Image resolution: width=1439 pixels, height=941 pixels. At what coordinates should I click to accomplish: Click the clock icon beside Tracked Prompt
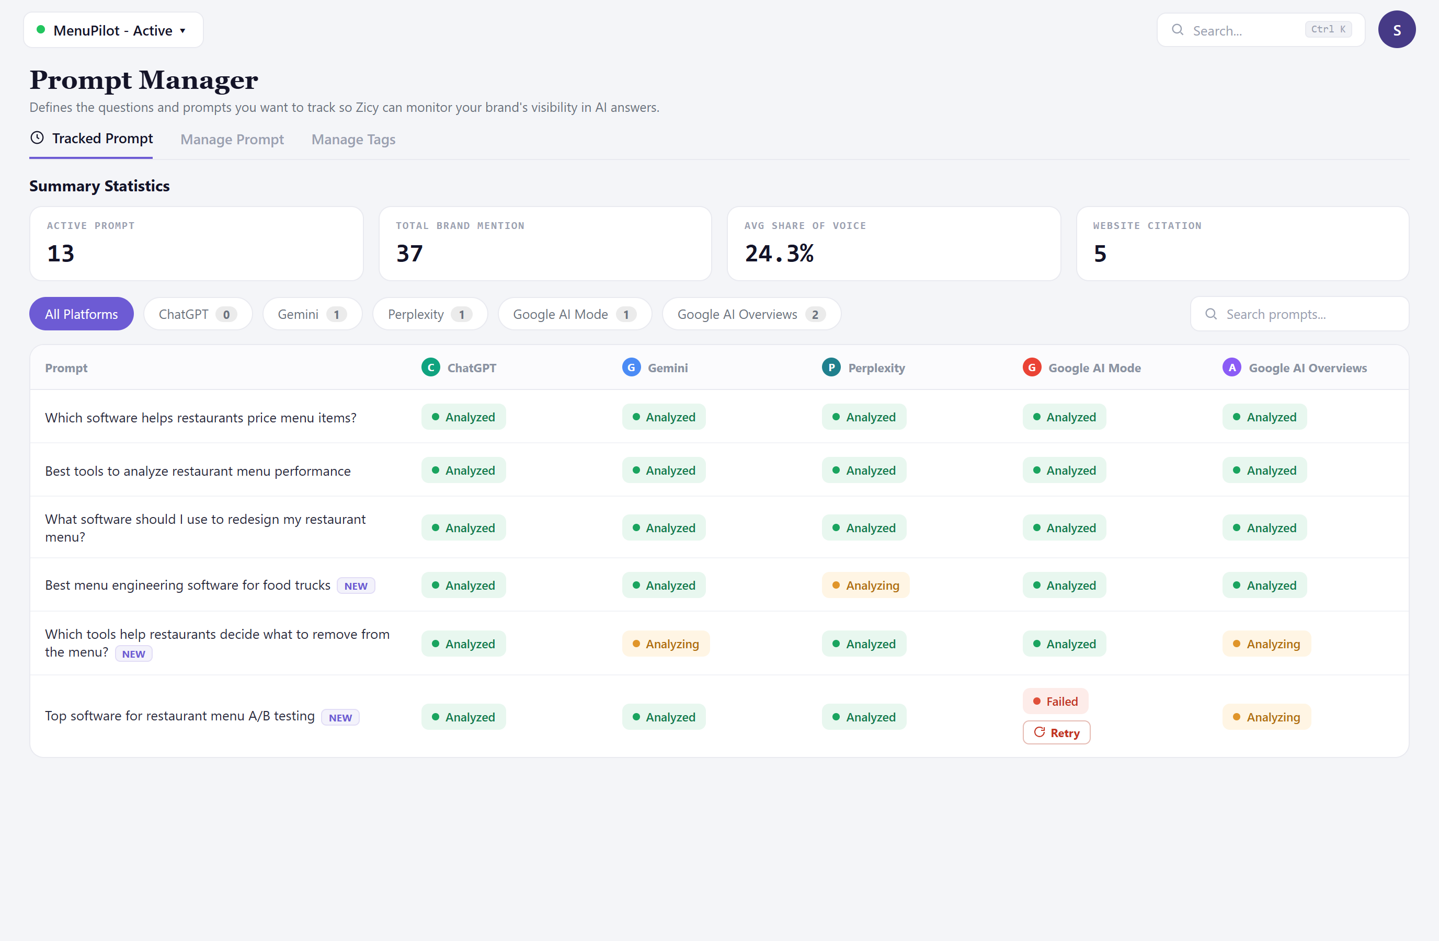click(37, 138)
